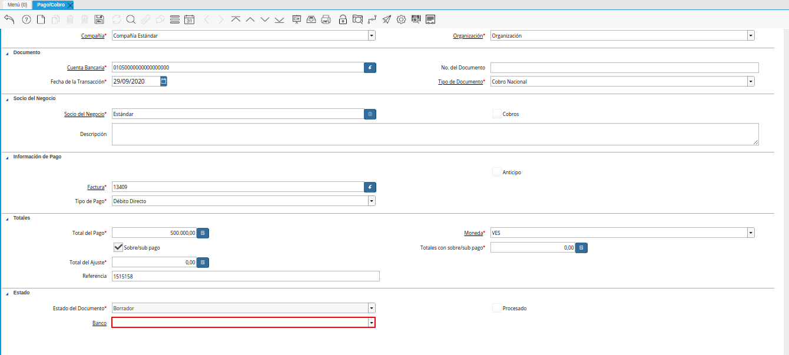Screen dimensions: 789x355
Task: Open the Tipo de Documento dropdown
Action: click(x=751, y=81)
